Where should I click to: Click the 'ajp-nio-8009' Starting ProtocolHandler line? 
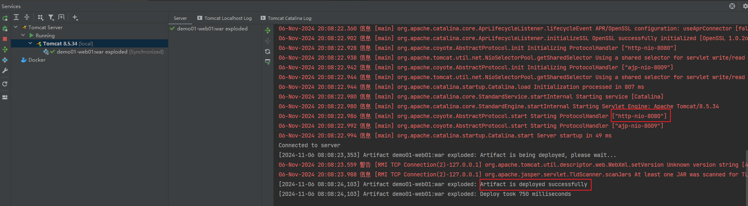point(471,126)
